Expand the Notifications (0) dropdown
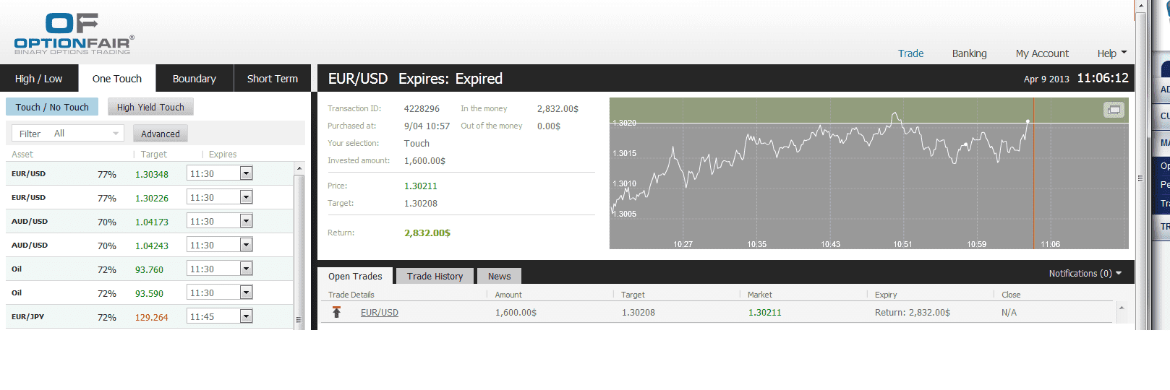This screenshot has height=390, width=1170. 1085,274
